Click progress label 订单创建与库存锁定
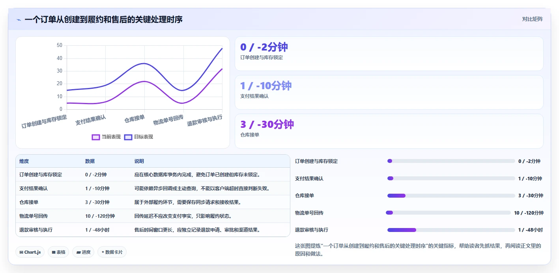Screen dimensions: 559x273 [x=316, y=161]
